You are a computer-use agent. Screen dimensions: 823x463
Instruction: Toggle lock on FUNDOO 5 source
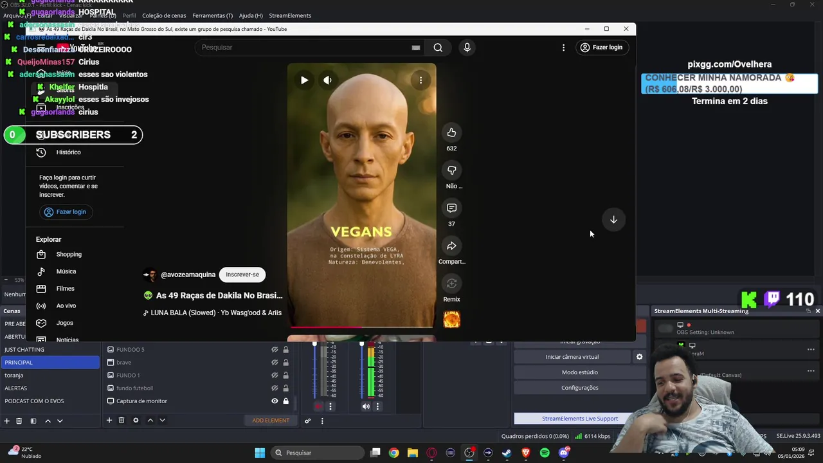pyautogui.click(x=285, y=350)
